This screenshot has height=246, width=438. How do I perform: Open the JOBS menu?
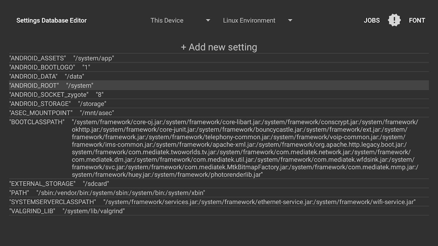pos(372,20)
